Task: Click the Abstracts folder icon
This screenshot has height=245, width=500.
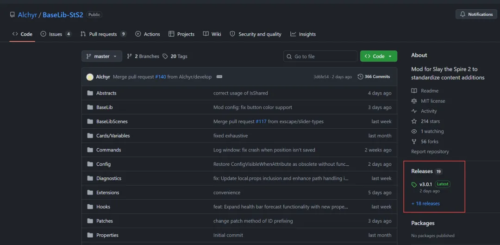Action: [x=90, y=93]
